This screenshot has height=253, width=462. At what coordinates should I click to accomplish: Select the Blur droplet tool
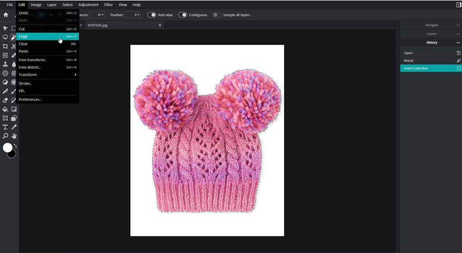(14, 64)
